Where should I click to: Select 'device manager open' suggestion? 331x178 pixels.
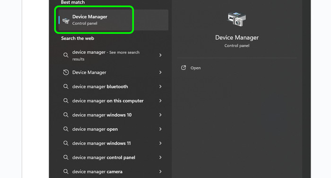click(113, 129)
